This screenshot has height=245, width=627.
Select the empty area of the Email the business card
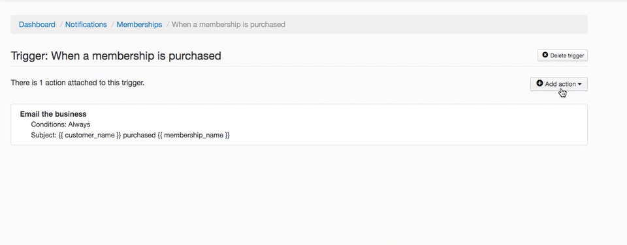click(x=400, y=124)
